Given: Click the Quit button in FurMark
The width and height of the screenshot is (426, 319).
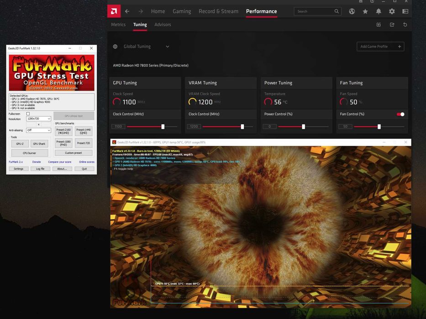Looking at the screenshot, I should [84, 169].
